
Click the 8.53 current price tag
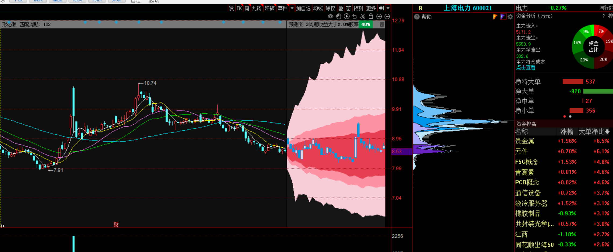pyautogui.click(x=402, y=152)
